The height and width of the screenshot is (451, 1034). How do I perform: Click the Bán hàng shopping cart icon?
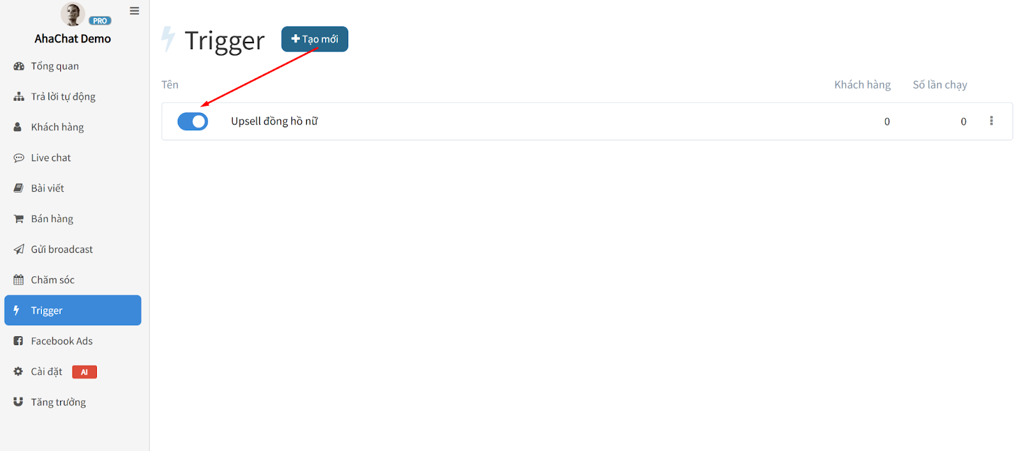[x=19, y=219]
